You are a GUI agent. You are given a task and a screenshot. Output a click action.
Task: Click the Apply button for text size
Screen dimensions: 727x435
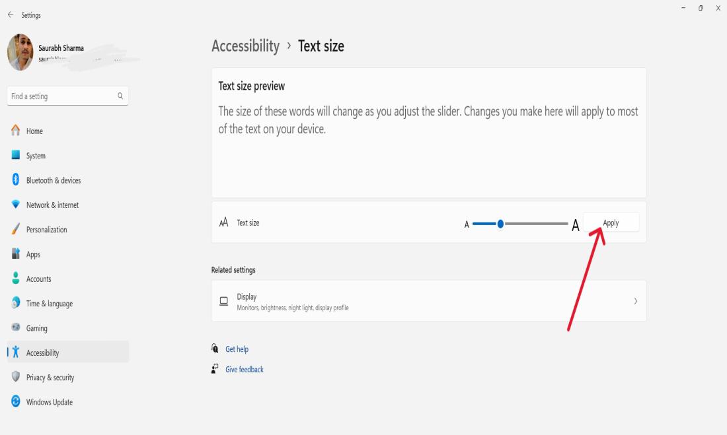pyautogui.click(x=611, y=223)
